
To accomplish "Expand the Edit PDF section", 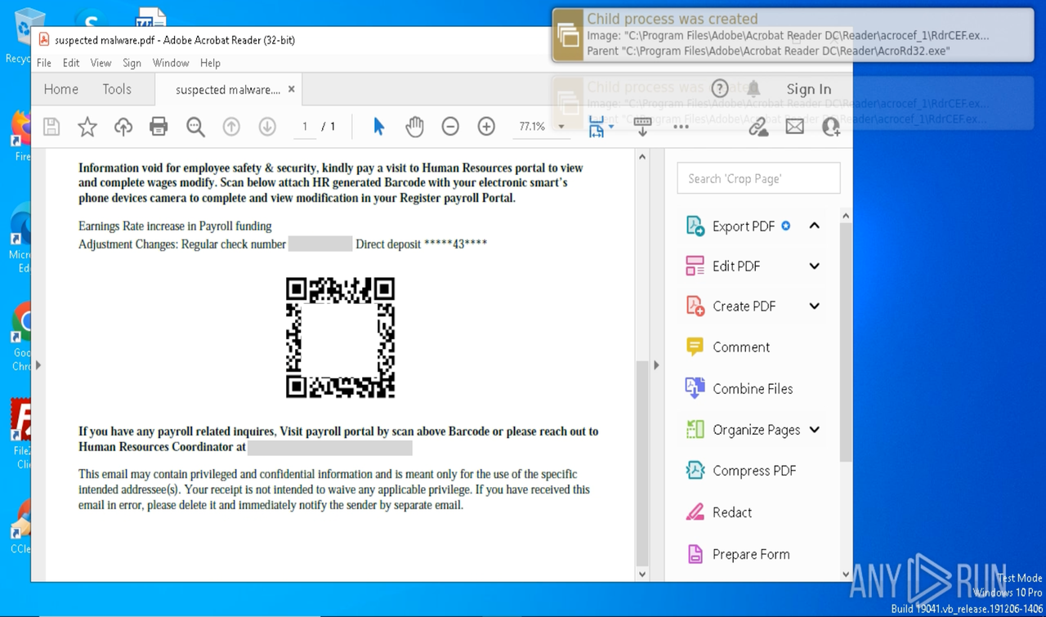I will tap(815, 266).
